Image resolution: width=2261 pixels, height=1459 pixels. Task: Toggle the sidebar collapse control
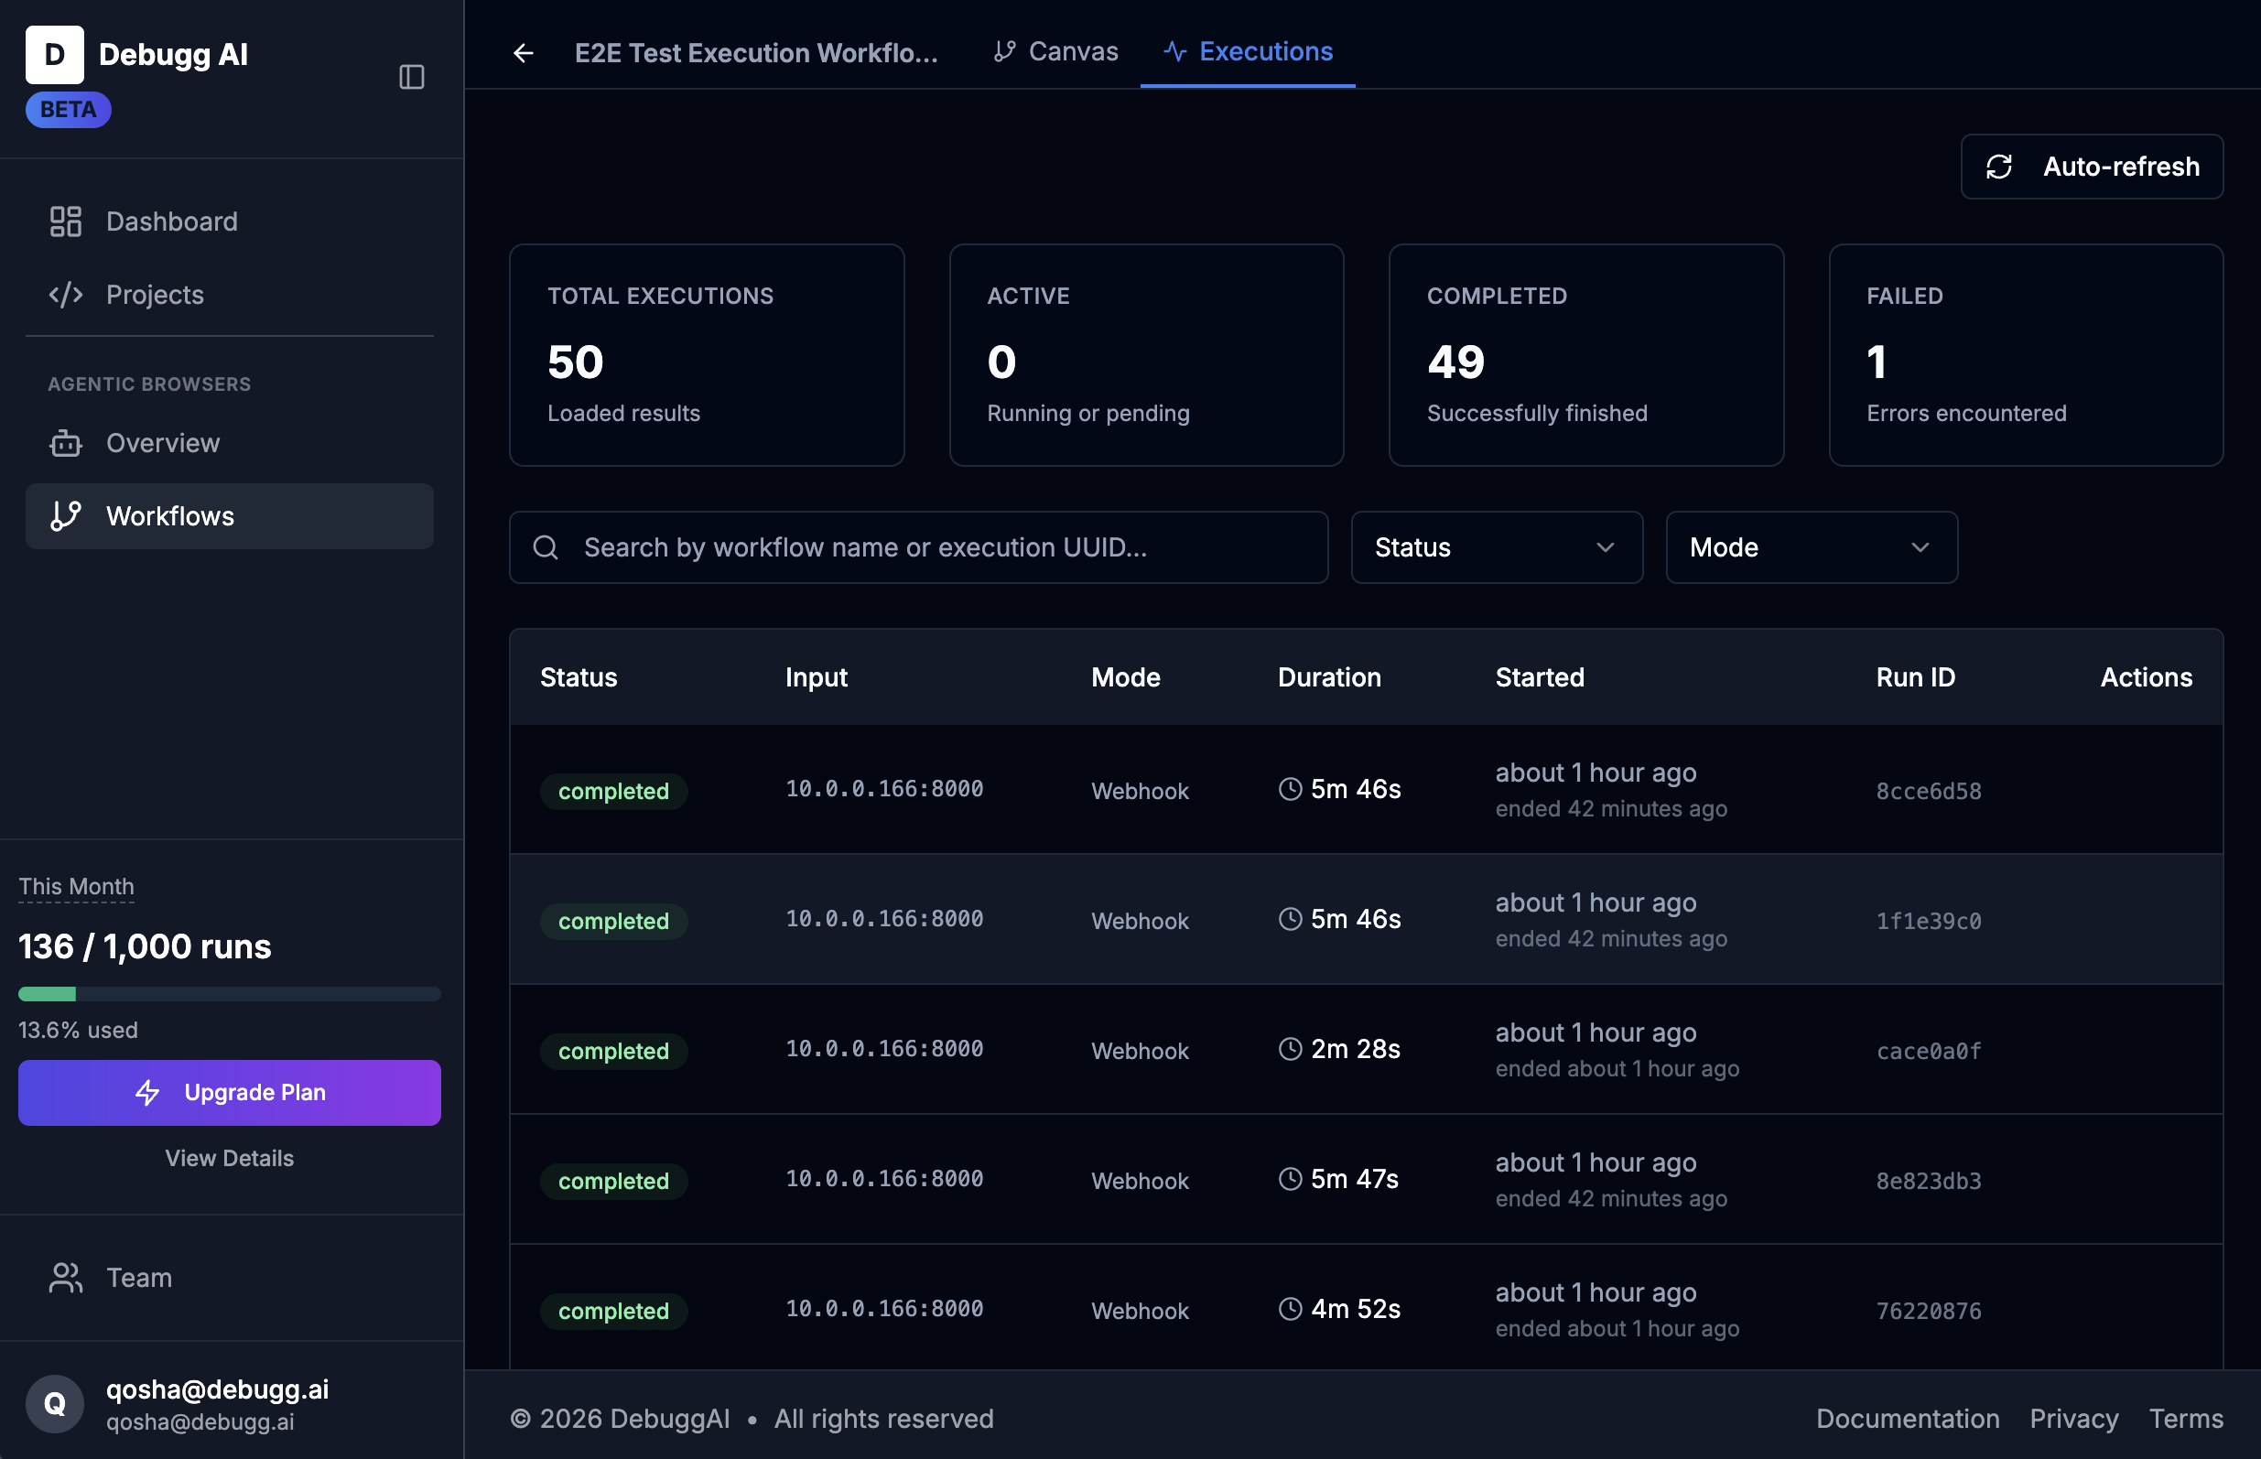tap(412, 77)
